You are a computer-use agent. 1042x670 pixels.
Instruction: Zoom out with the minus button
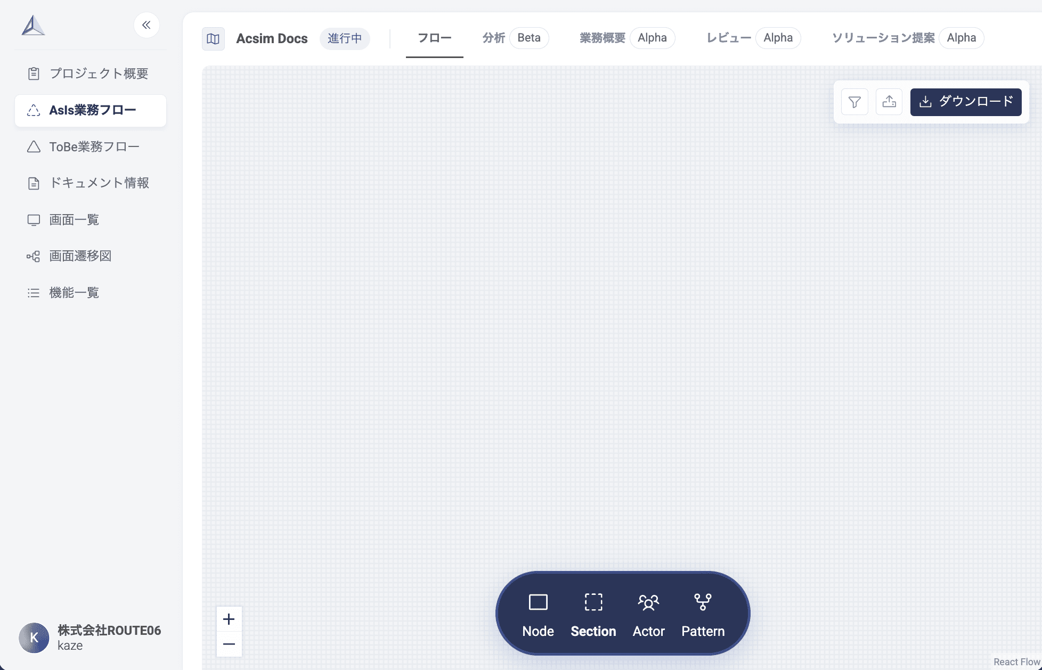point(229,644)
